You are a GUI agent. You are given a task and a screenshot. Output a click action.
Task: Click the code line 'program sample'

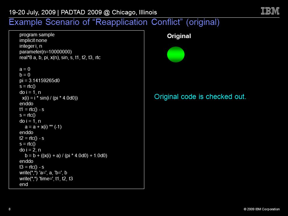pos(37,34)
